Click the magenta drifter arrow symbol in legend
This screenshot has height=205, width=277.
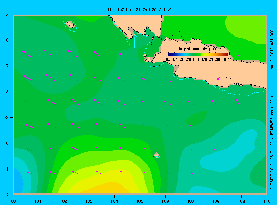[218, 79]
